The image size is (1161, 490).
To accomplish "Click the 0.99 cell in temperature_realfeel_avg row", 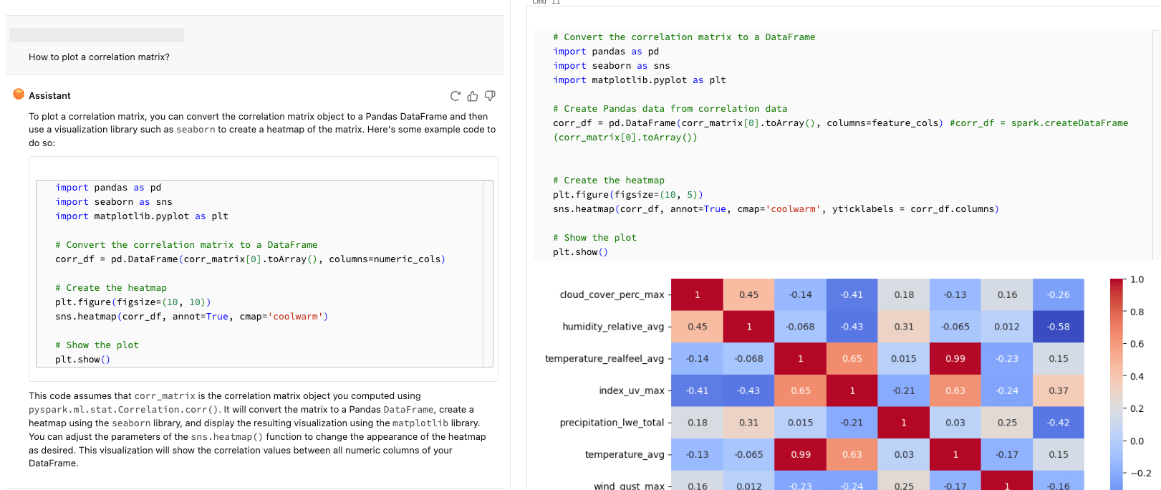I will [955, 358].
